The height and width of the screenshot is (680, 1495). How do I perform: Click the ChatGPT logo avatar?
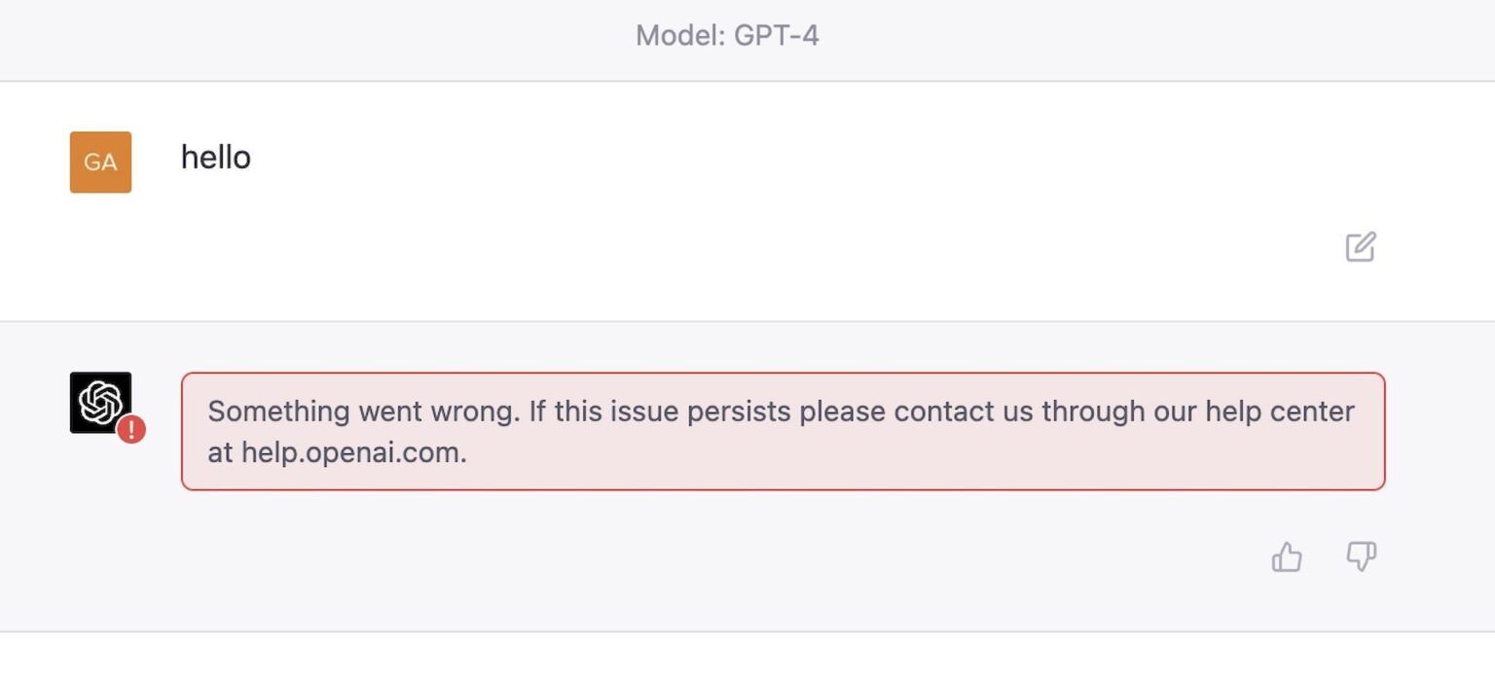tap(100, 402)
